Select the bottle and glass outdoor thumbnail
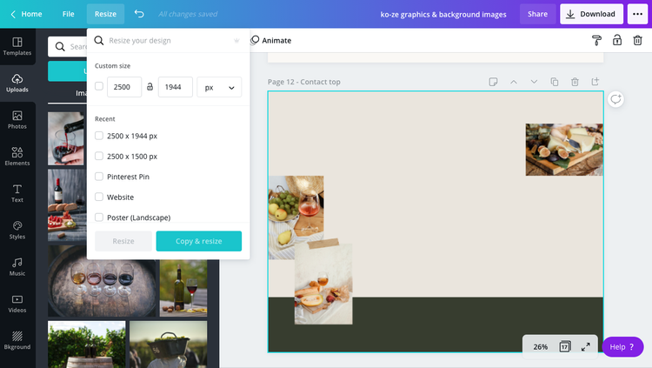Screen dimensions: 652x368 coord(183,288)
